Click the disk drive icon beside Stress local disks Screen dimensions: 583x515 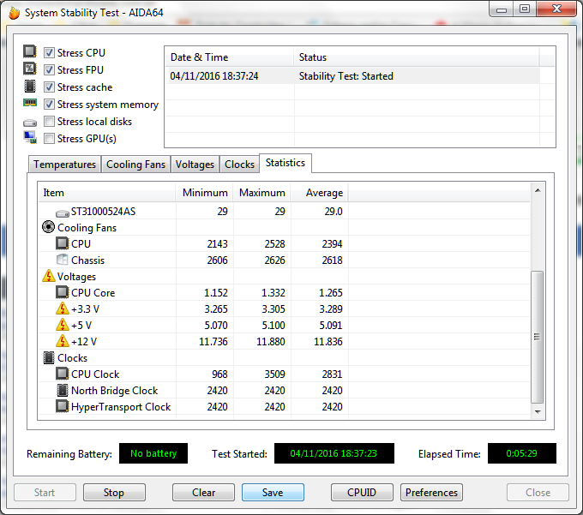click(x=30, y=123)
